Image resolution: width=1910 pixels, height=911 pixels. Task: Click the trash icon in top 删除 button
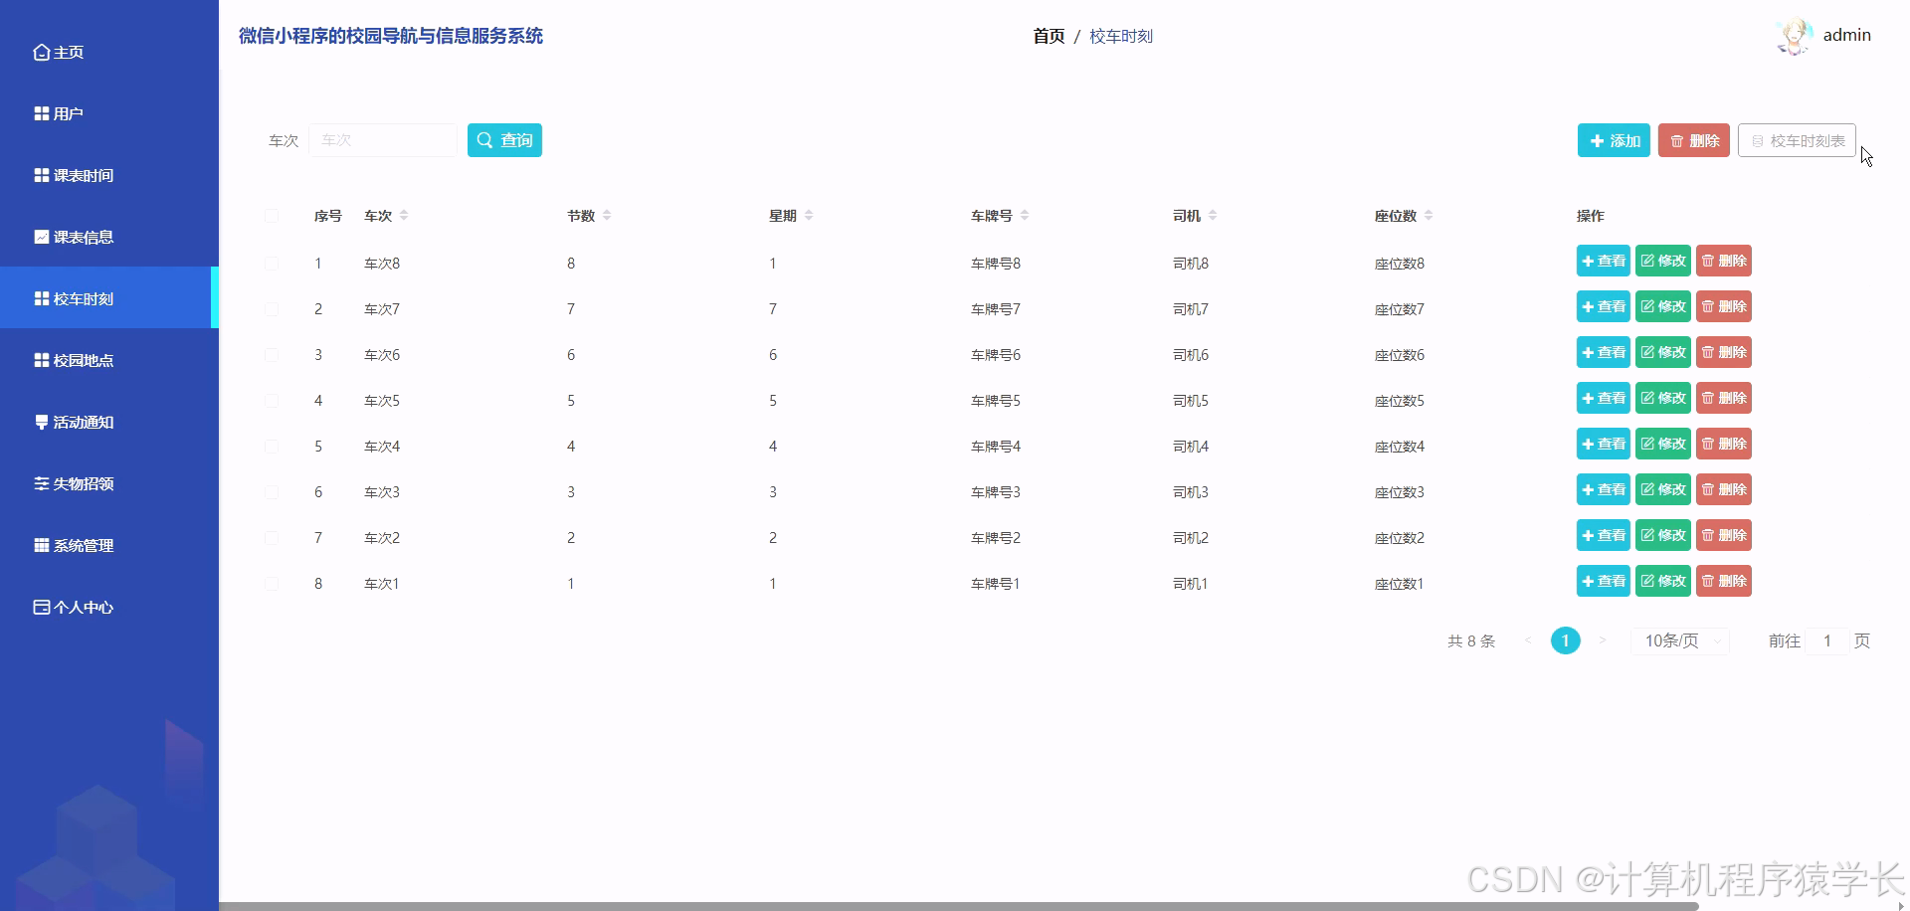click(1676, 141)
